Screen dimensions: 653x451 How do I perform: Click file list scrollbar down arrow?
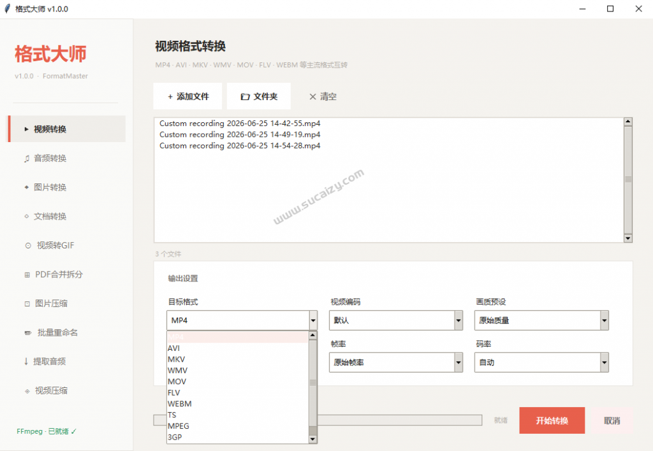click(x=628, y=238)
